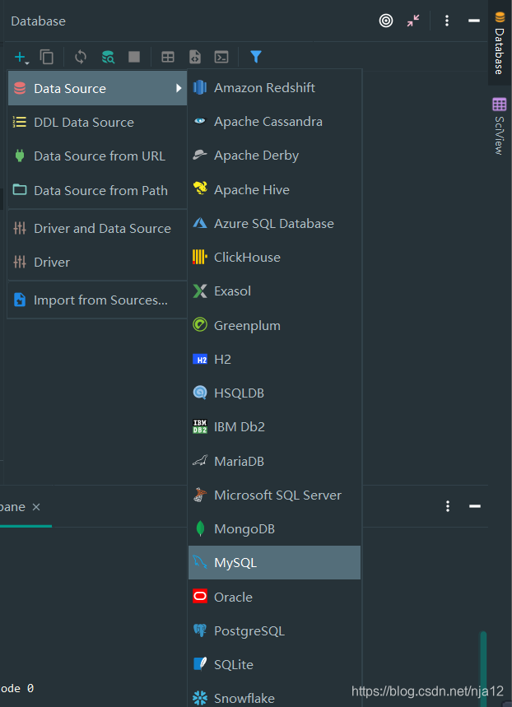Click the New (plus) button in Database toolbar
This screenshot has height=707, width=512.
pyautogui.click(x=21, y=58)
